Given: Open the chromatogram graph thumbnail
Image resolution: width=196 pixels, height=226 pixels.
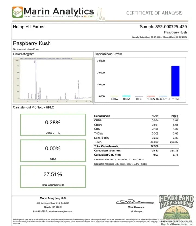Looking at the screenshot, I should tap(53, 80).
